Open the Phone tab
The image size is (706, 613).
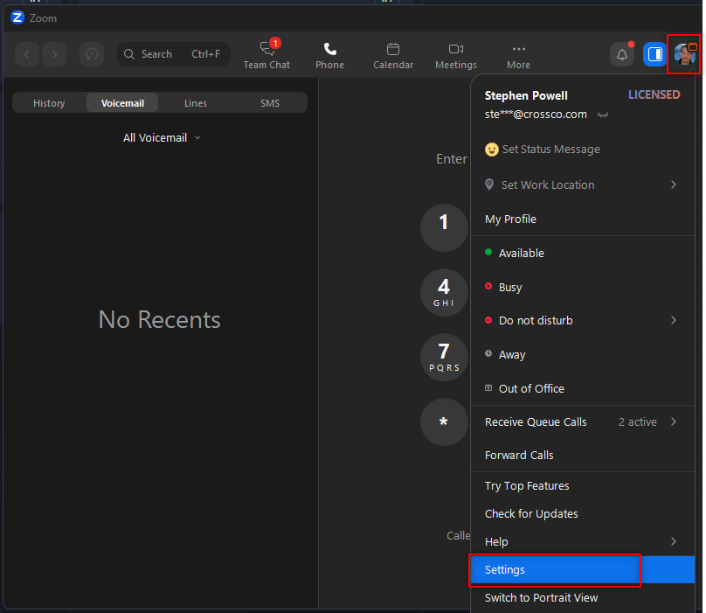point(329,55)
